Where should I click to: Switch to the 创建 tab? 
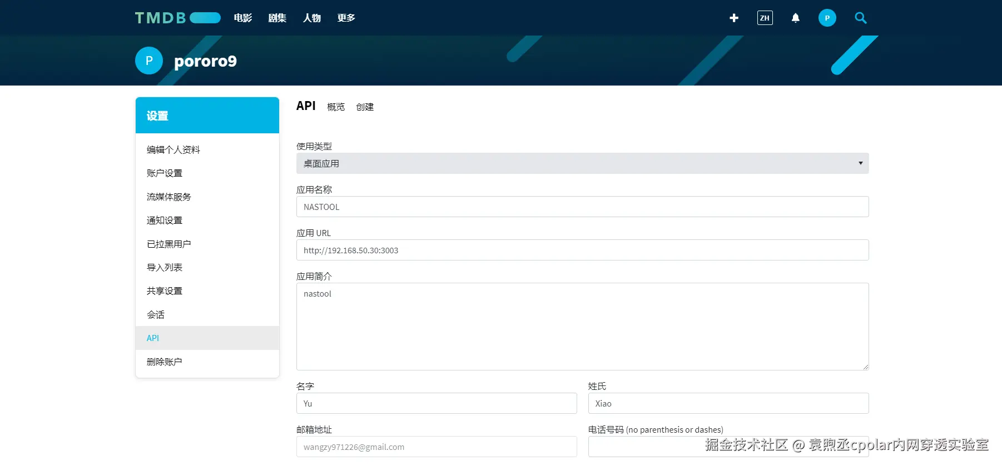pos(365,107)
